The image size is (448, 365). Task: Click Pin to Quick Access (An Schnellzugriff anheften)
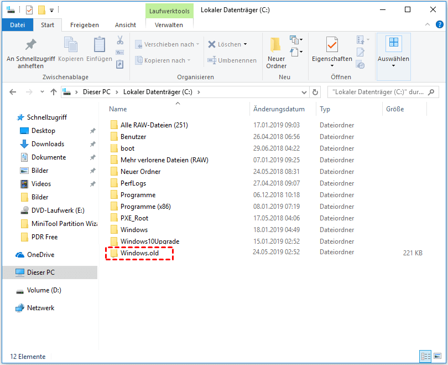click(30, 54)
